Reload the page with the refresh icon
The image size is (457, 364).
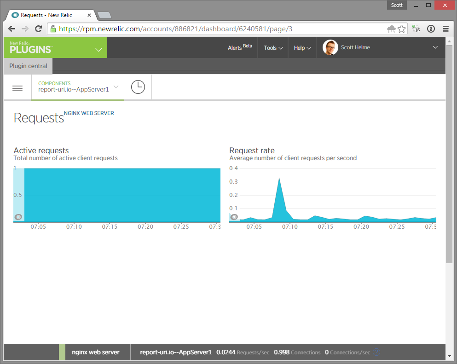coord(38,29)
